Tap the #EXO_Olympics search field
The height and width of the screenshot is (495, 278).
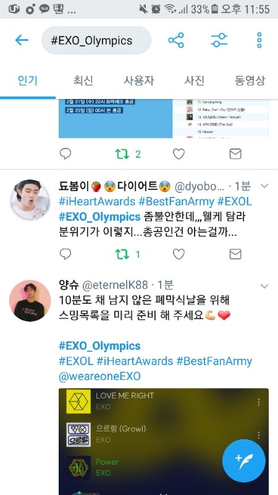[x=96, y=40]
